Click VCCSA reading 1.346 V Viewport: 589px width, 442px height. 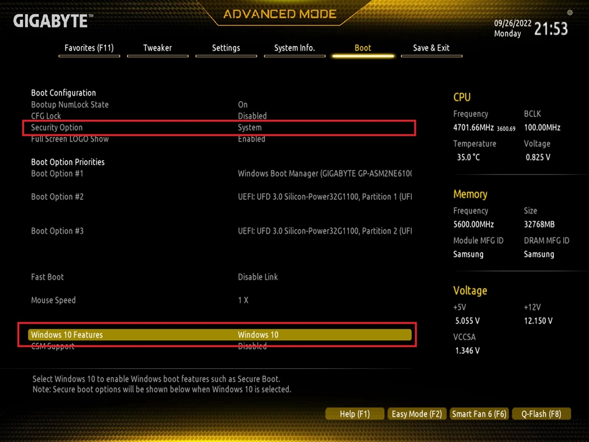pyautogui.click(x=467, y=350)
